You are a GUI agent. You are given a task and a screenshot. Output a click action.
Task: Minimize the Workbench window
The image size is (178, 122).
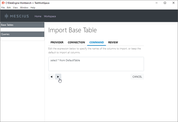157,3
